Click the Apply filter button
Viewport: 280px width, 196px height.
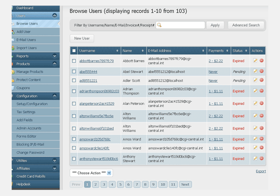(x=215, y=25)
